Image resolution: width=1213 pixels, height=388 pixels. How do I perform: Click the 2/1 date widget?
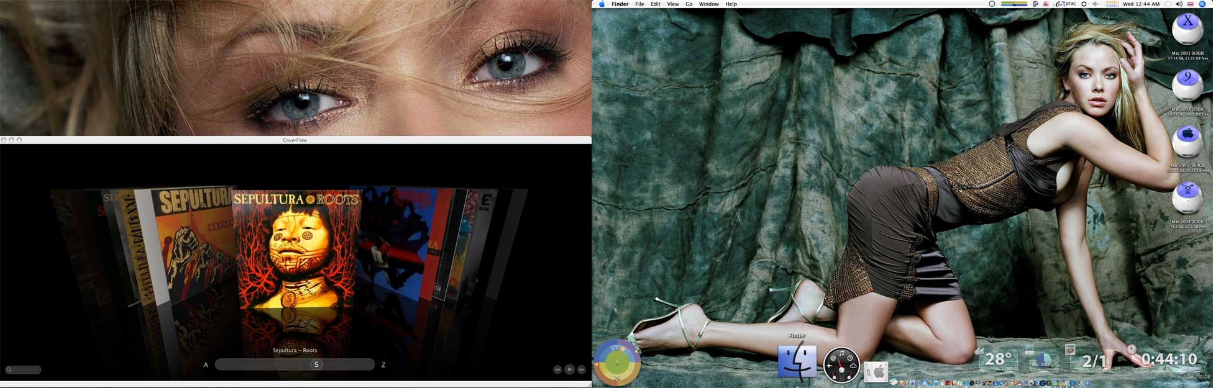pos(1094,361)
